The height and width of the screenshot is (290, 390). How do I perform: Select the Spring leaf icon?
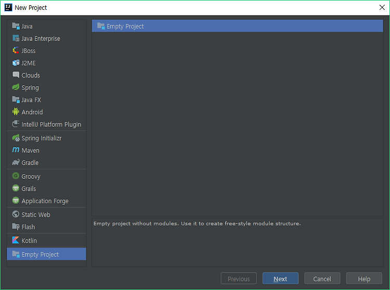point(16,87)
